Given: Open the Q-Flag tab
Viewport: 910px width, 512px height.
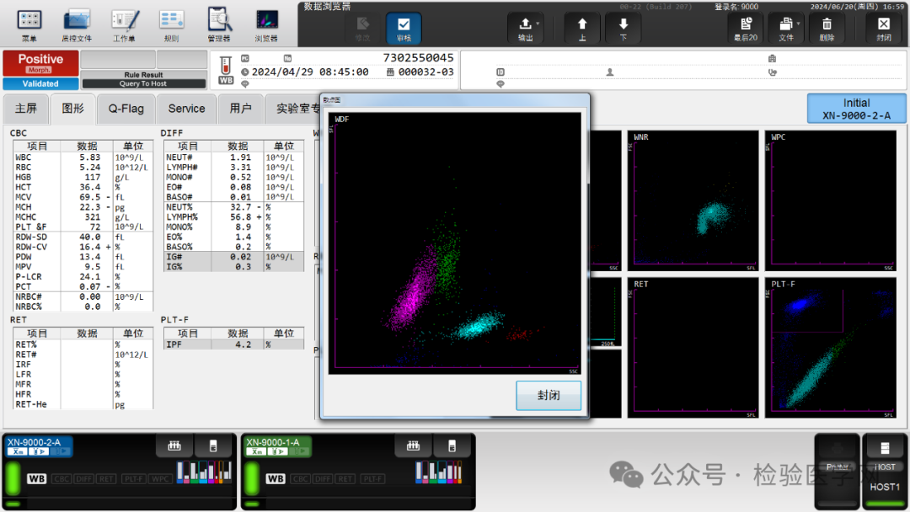Looking at the screenshot, I should pyautogui.click(x=126, y=109).
